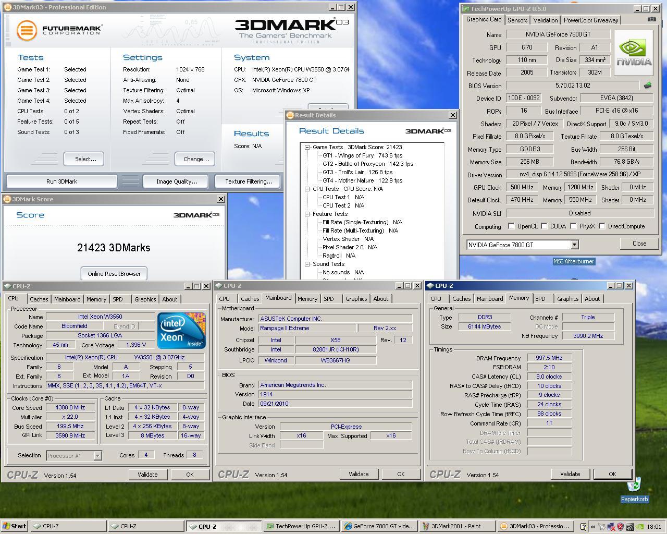Open the PowerColor Giveaway tab in GPU-Z
Image resolution: width=667 pixels, height=534 pixels.
[x=591, y=20]
